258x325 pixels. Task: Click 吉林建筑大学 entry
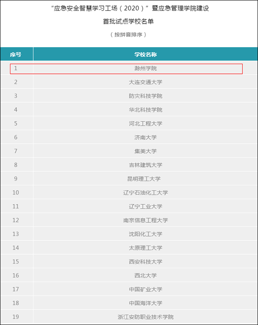pyautogui.click(x=145, y=165)
